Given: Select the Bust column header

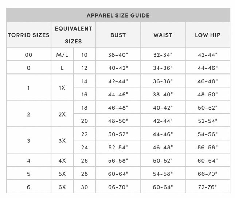Looking at the screenshot, I should (x=118, y=35).
